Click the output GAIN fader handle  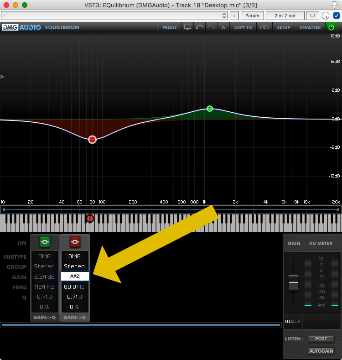pyautogui.click(x=294, y=283)
